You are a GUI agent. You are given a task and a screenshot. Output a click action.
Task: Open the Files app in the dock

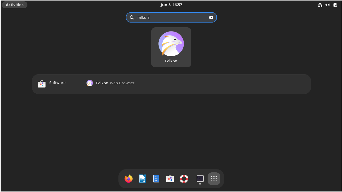tap(156, 178)
